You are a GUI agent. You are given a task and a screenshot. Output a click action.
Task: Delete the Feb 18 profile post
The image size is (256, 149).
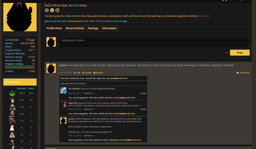pos(87,73)
